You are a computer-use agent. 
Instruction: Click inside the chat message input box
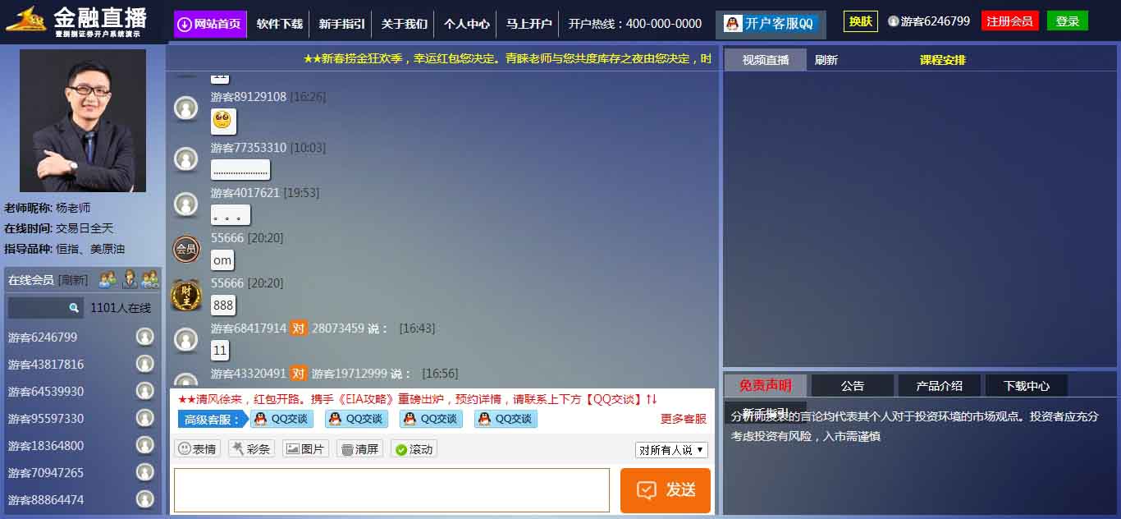coord(391,490)
